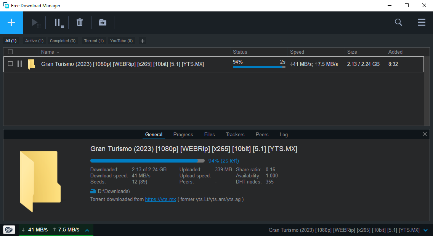Collapse details panel via bottom-right chevron
433x236 pixels.
(x=425, y=230)
